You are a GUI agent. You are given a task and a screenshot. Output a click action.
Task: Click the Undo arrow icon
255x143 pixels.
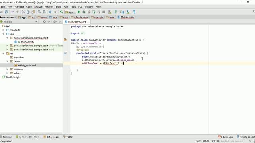(x=12, y=12)
